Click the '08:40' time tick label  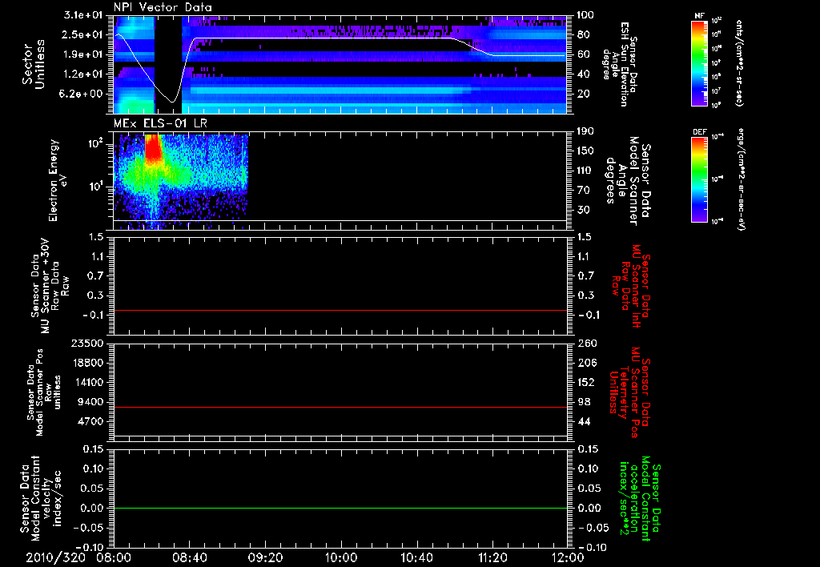tap(189, 557)
